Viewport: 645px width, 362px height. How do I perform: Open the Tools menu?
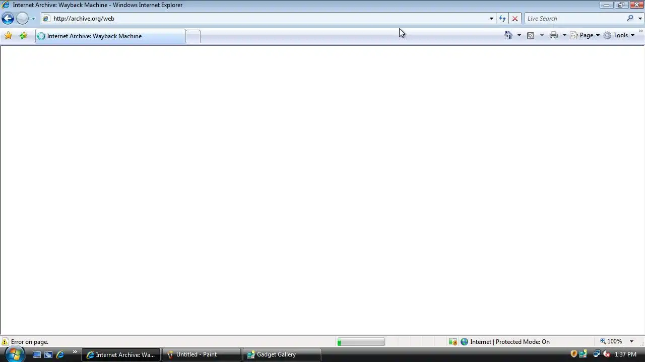click(x=619, y=35)
